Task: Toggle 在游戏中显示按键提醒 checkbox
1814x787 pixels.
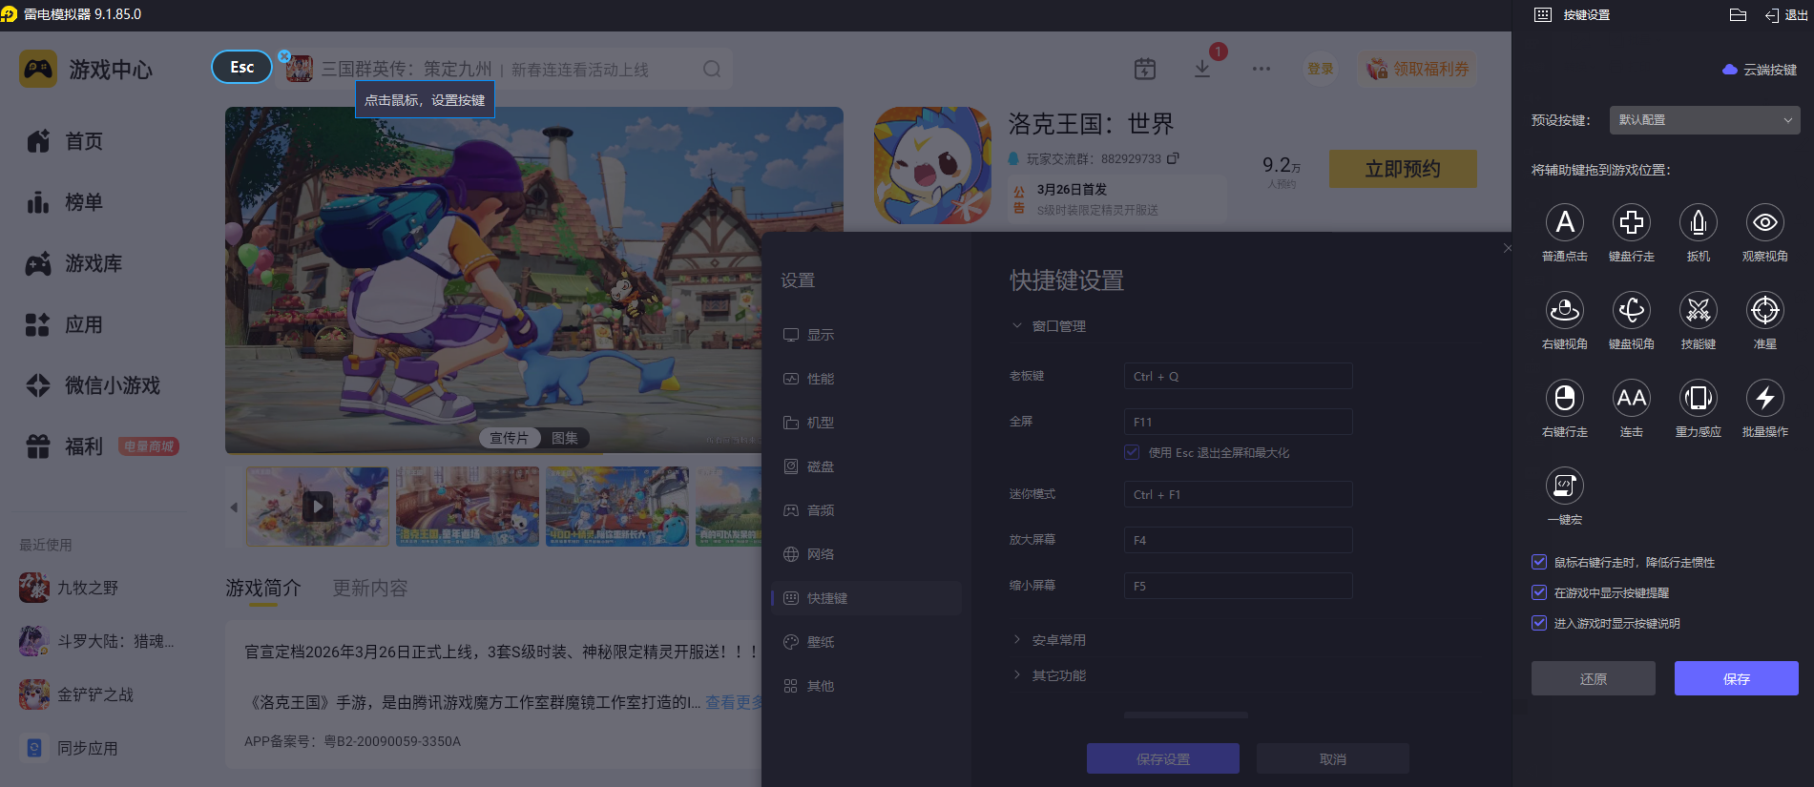Action: tap(1539, 592)
